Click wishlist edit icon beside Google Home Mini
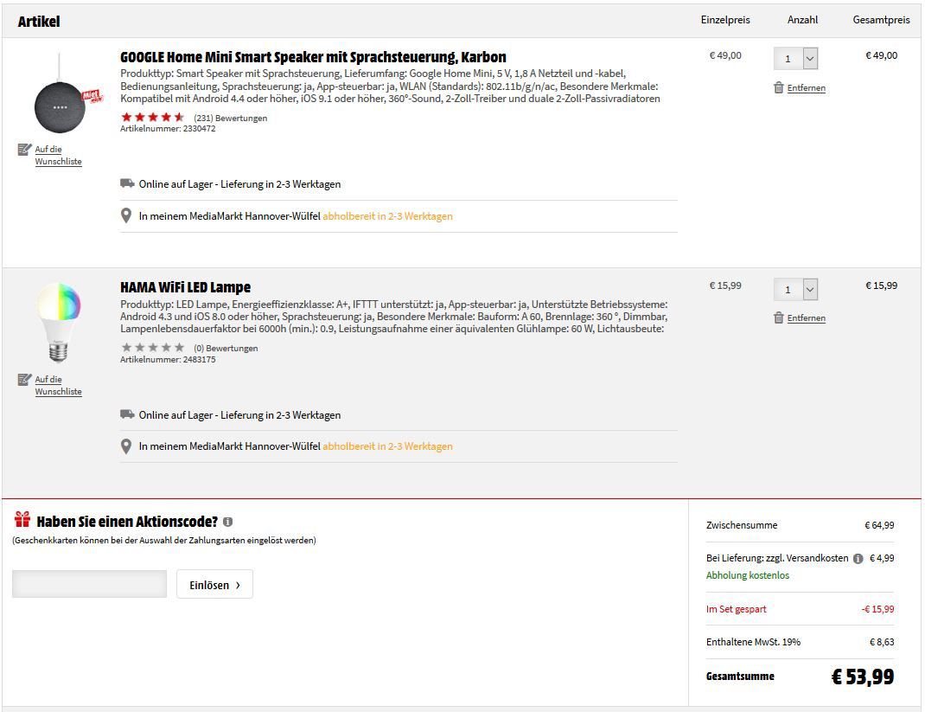 click(24, 150)
